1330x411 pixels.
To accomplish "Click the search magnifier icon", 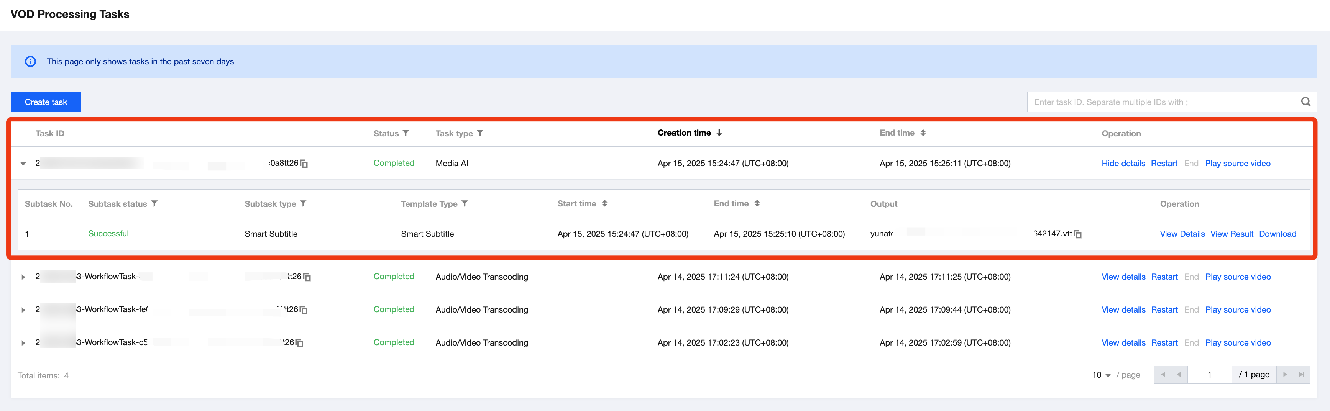I will click(x=1305, y=102).
